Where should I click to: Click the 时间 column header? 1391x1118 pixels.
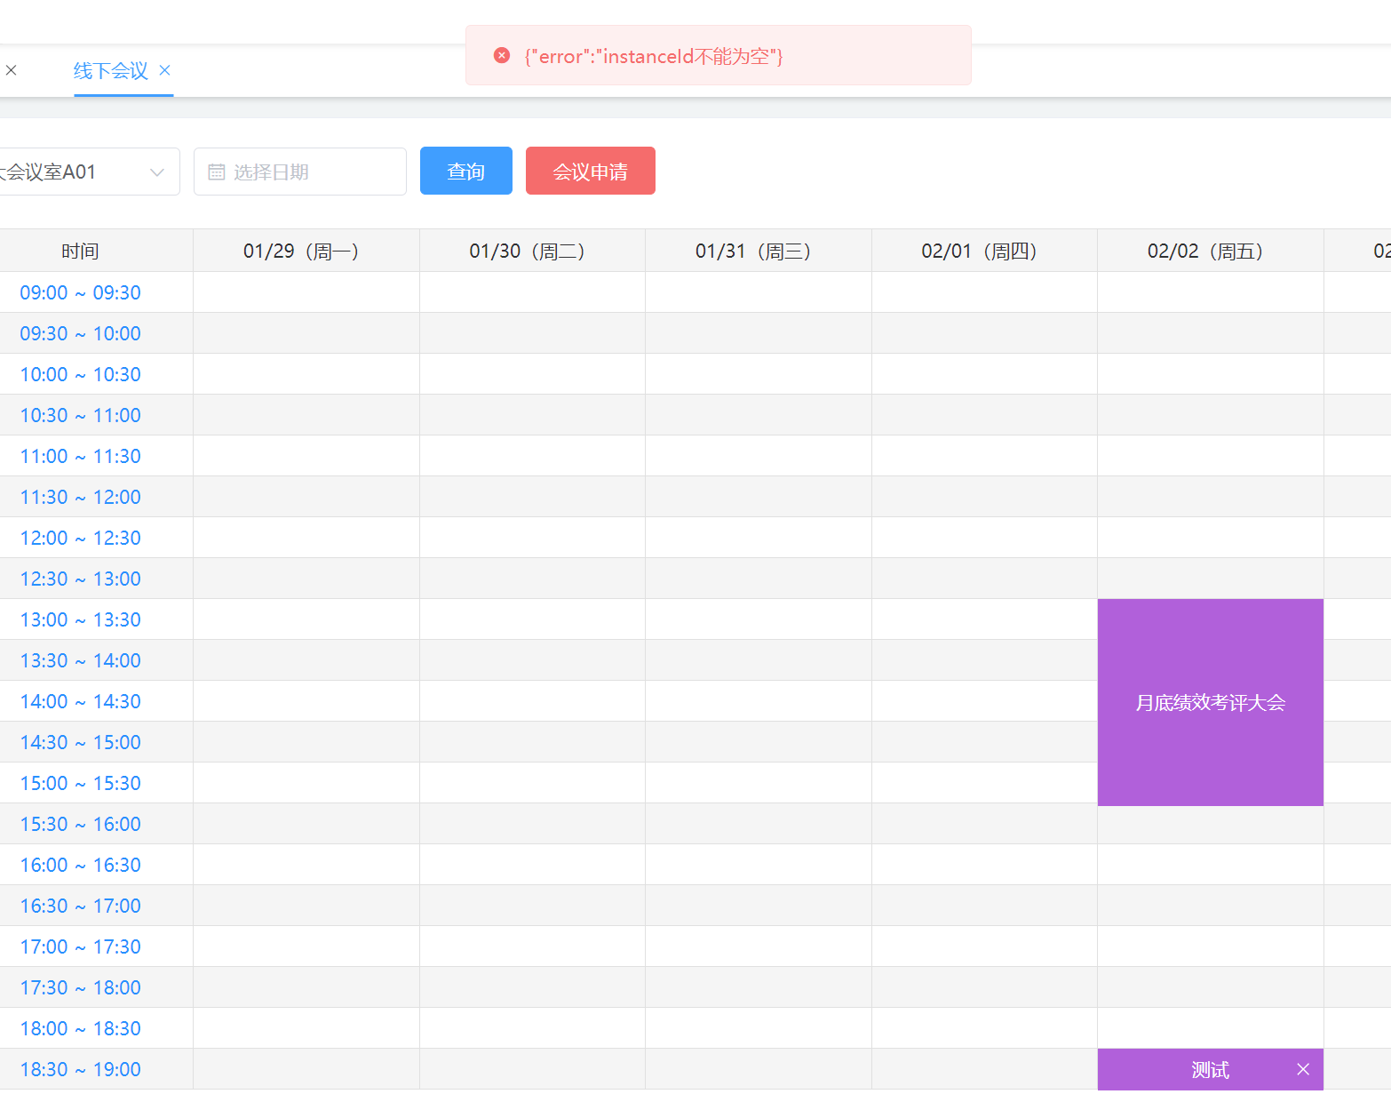(x=80, y=252)
